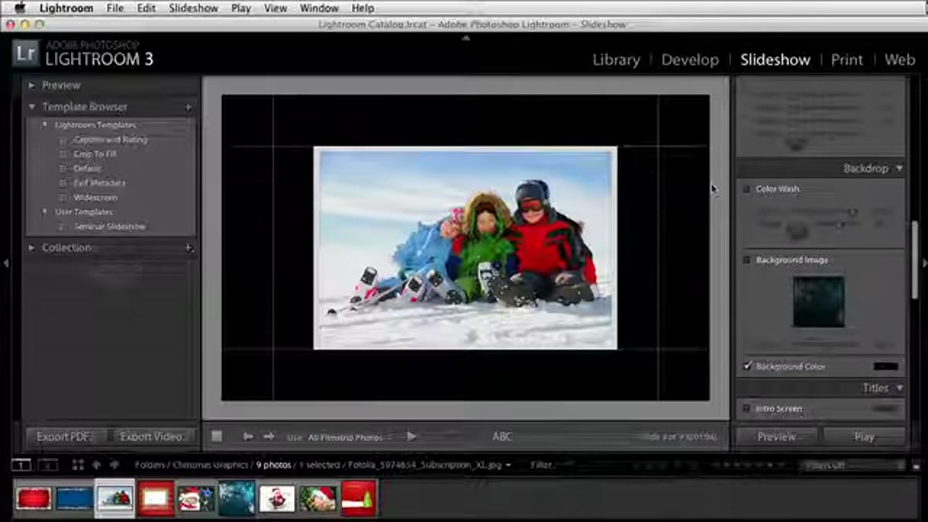Switch to the Web module
This screenshot has height=522, width=928.
[x=899, y=59]
